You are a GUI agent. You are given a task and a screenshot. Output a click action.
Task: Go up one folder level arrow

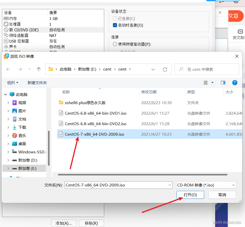pos(39,69)
